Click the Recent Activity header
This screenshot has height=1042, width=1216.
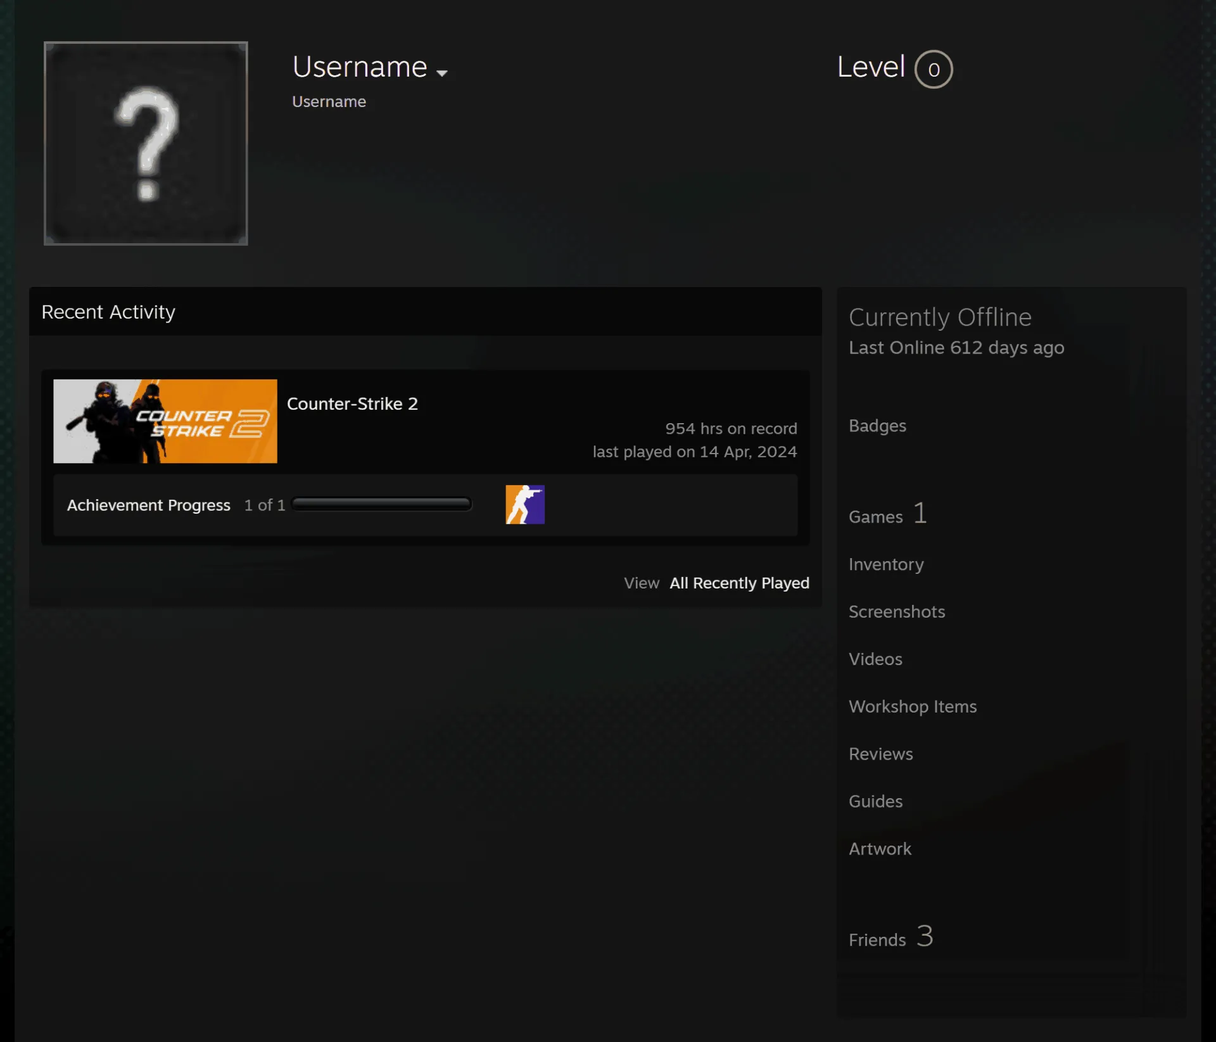pyautogui.click(x=108, y=312)
